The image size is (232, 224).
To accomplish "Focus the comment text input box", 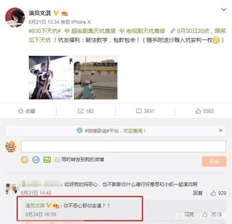I will pyautogui.click(x=124, y=146).
